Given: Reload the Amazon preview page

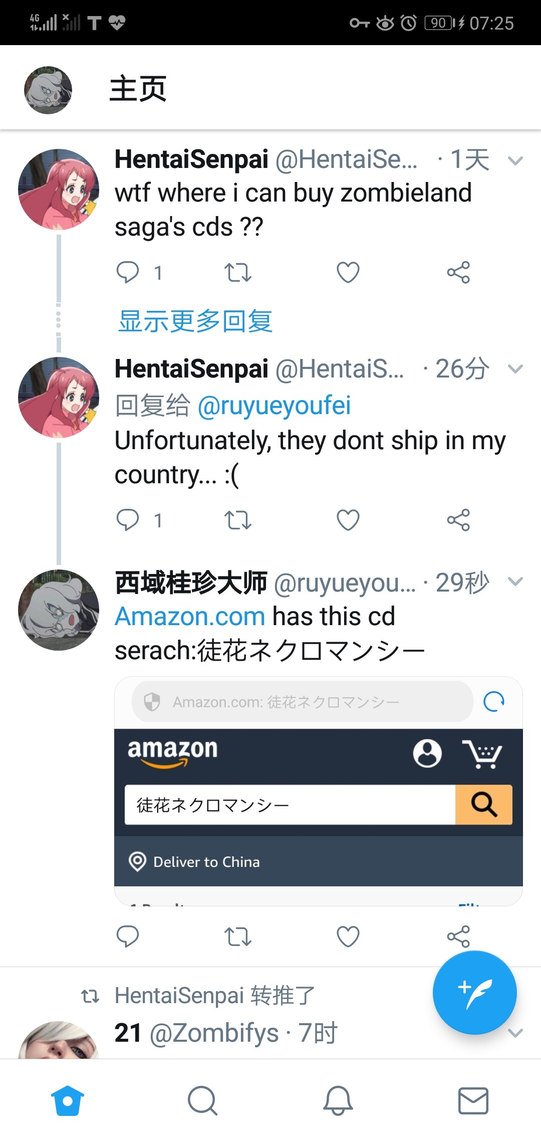Looking at the screenshot, I should pyautogui.click(x=494, y=701).
